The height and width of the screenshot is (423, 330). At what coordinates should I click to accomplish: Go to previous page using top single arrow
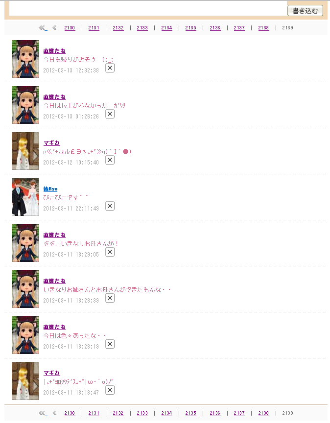pyautogui.click(x=54, y=28)
